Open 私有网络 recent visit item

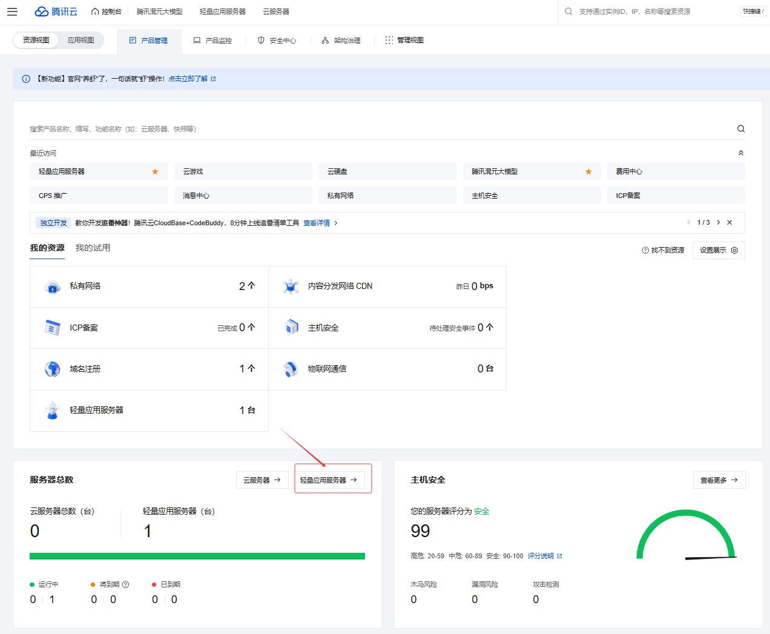coord(387,196)
